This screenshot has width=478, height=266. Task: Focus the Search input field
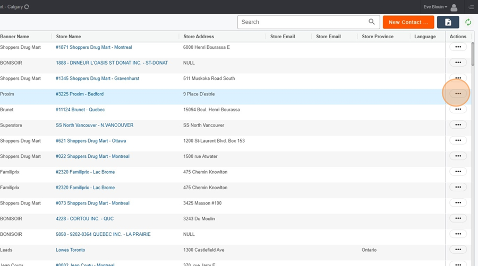pos(309,22)
